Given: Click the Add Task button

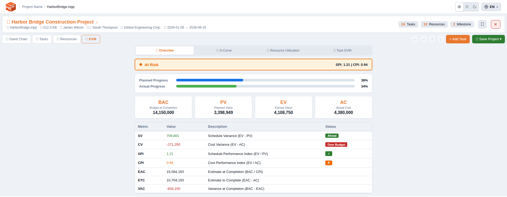Looking at the screenshot, I should (x=458, y=39).
